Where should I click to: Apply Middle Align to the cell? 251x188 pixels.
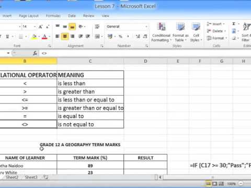click(65, 27)
